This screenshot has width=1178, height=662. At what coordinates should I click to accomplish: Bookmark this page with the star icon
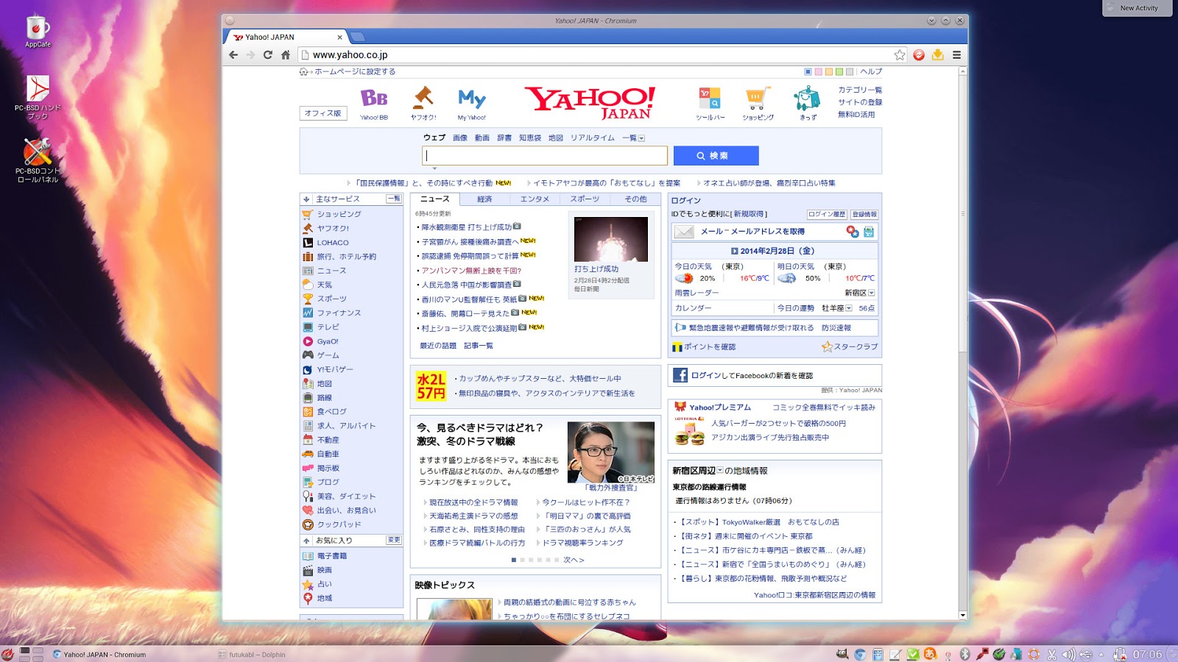[x=900, y=54]
